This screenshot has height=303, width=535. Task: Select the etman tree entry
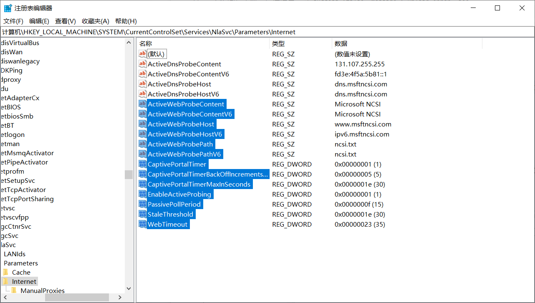click(10, 144)
